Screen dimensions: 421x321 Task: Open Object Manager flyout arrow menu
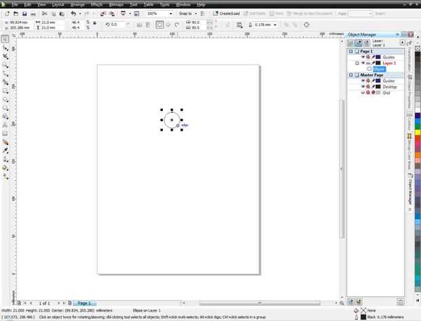(x=402, y=42)
